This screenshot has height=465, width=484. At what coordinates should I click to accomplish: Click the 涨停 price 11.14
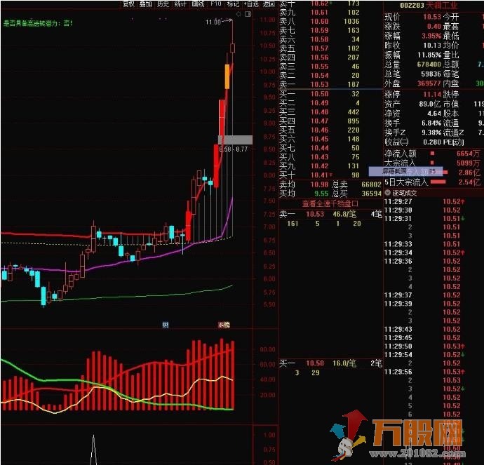(x=432, y=95)
